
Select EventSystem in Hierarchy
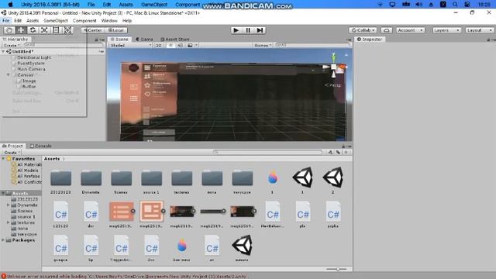point(31,64)
